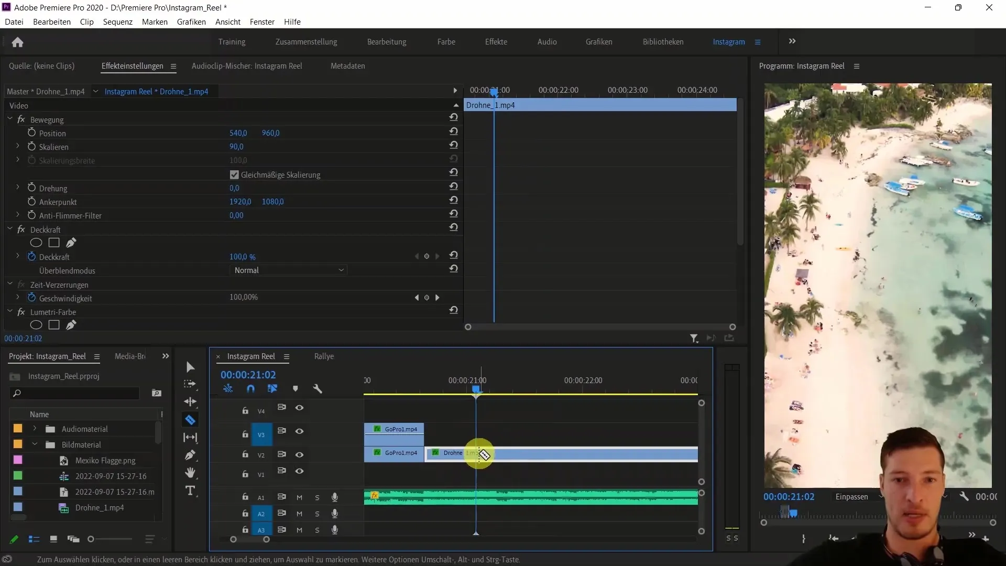Reset Position parameter

coord(454,132)
